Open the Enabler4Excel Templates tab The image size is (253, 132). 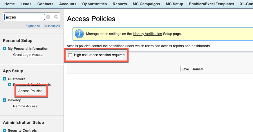tap(211, 4)
